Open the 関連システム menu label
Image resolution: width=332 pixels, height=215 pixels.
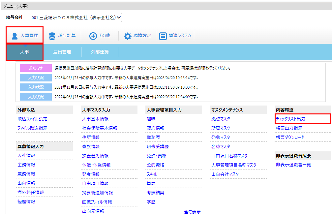[x=180, y=35]
